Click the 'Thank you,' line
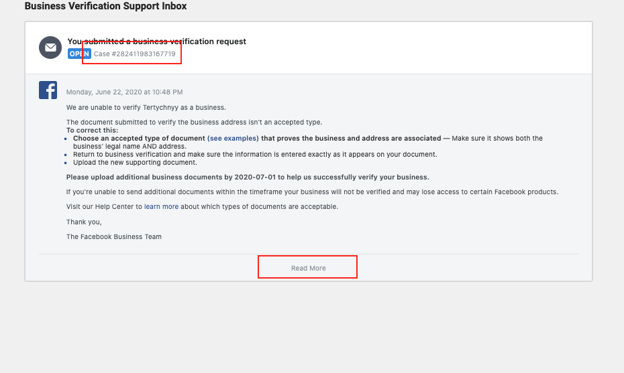The width and height of the screenshot is (624, 373). click(84, 222)
